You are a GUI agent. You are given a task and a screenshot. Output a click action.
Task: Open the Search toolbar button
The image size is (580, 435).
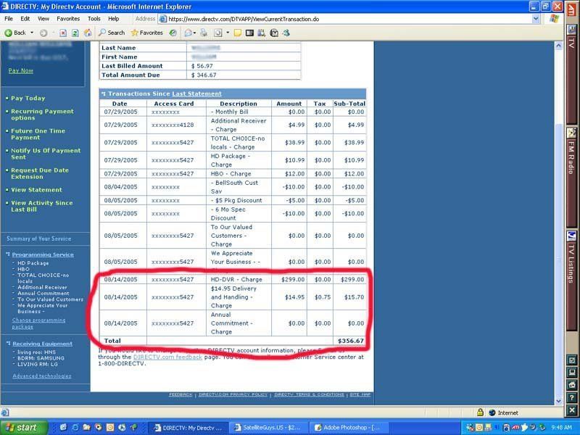pyautogui.click(x=112, y=33)
